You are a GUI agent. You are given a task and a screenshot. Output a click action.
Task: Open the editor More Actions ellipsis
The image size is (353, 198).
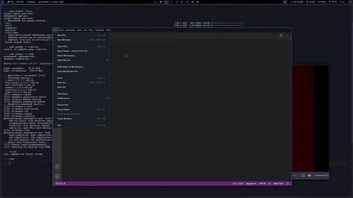click(x=287, y=35)
